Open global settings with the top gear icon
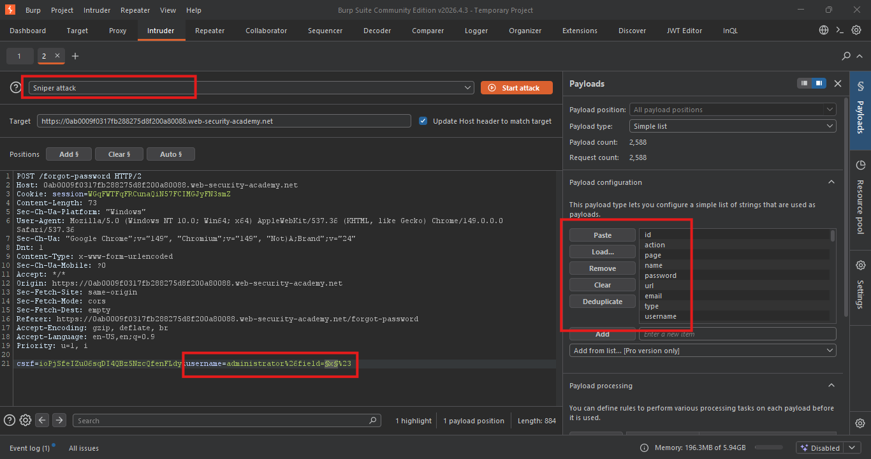This screenshot has width=871, height=459. click(x=857, y=30)
